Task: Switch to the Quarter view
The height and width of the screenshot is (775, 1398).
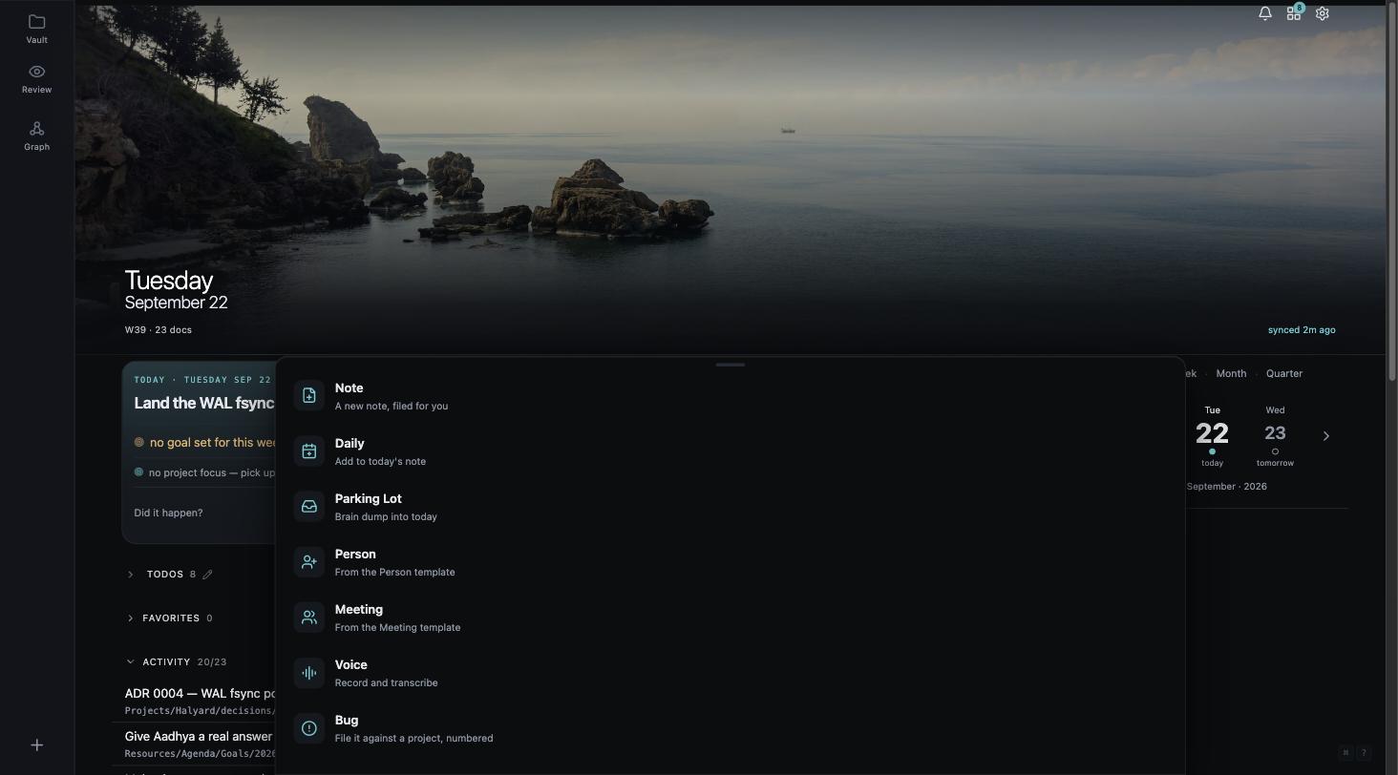Action: [1284, 374]
